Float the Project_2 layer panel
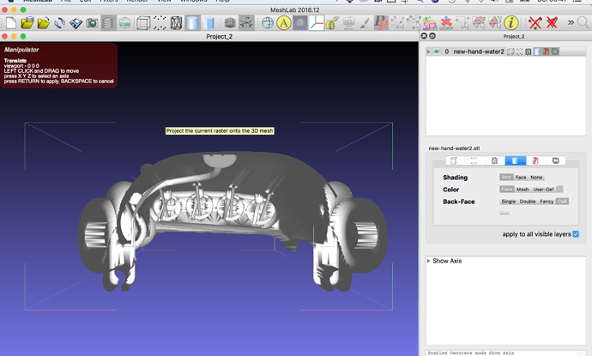This screenshot has width=592, height=356. [432, 36]
